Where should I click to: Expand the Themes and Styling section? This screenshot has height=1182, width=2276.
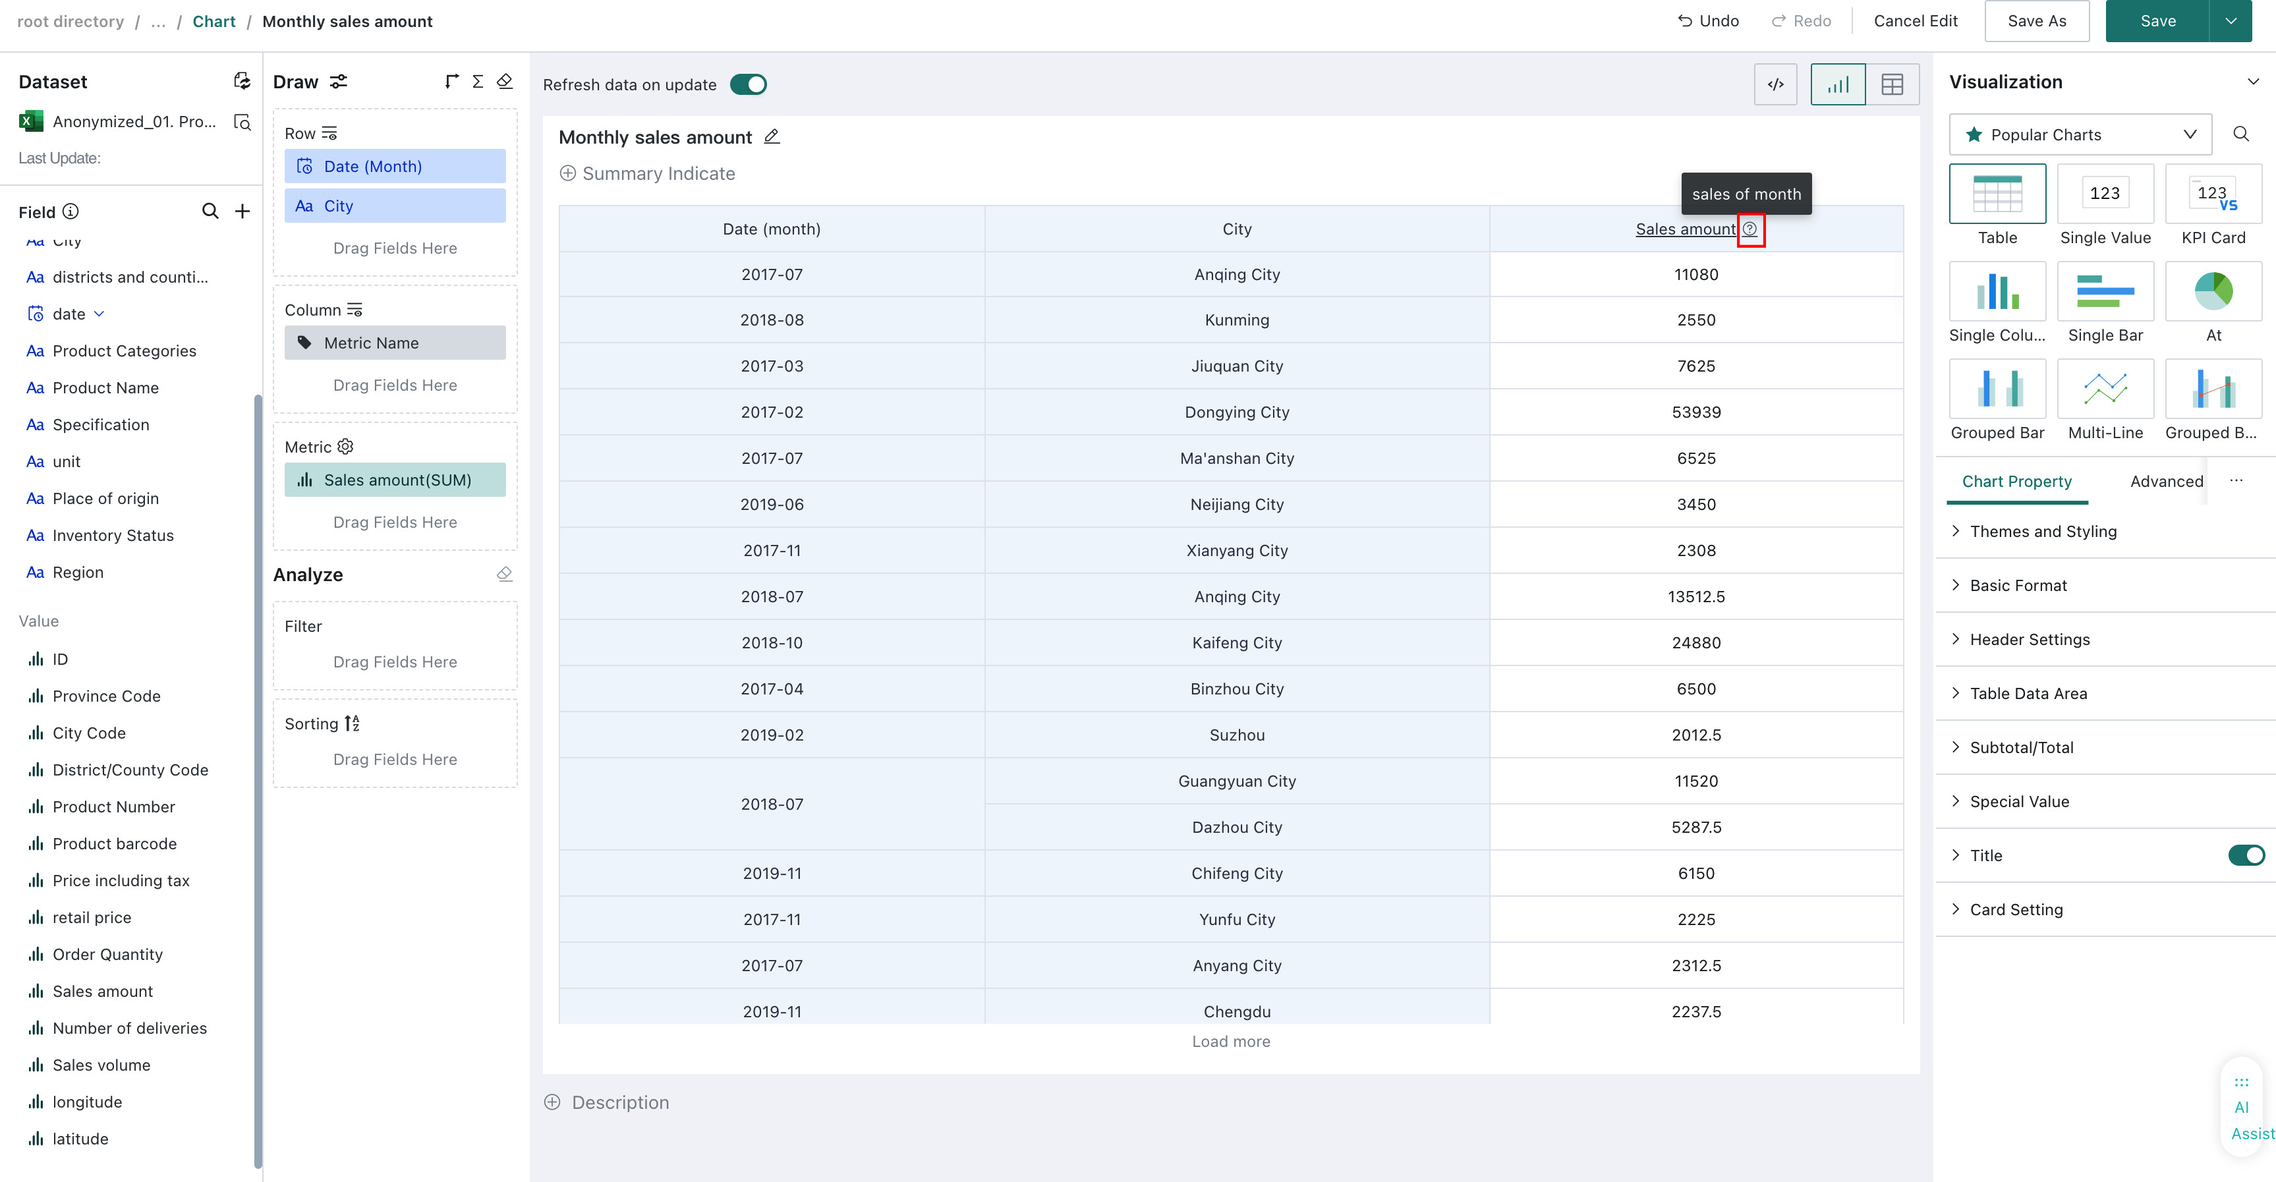(2042, 531)
